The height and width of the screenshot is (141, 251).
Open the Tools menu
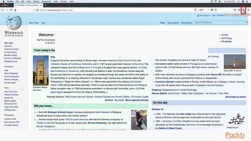[56, 2]
